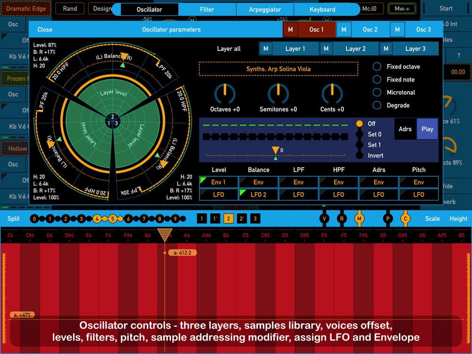Open the Keyboard tab
Image resolution: width=472 pixels, height=354 pixels.
pyautogui.click(x=322, y=9)
